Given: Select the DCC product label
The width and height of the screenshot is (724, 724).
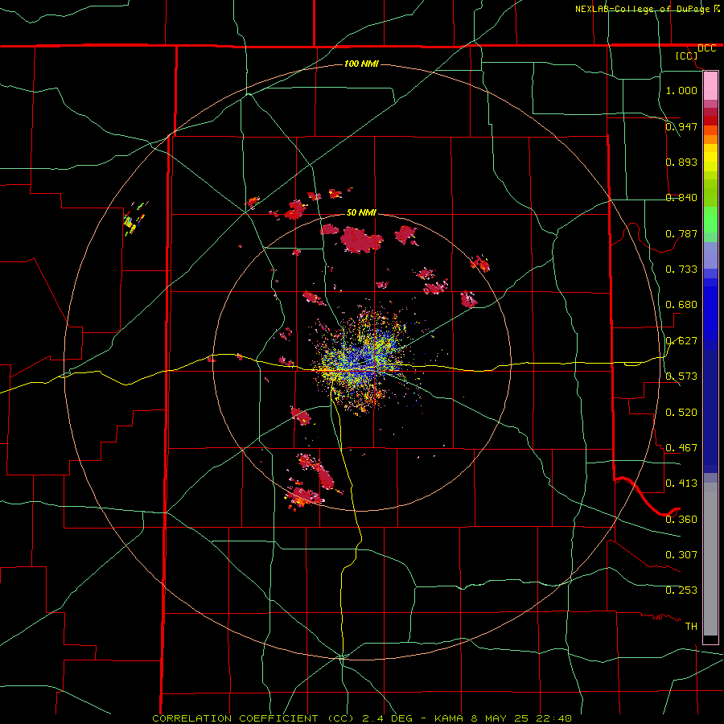Looking at the screenshot, I should pyautogui.click(x=706, y=48).
